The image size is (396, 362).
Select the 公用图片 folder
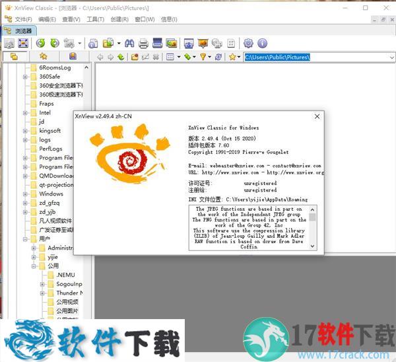pos(63,311)
